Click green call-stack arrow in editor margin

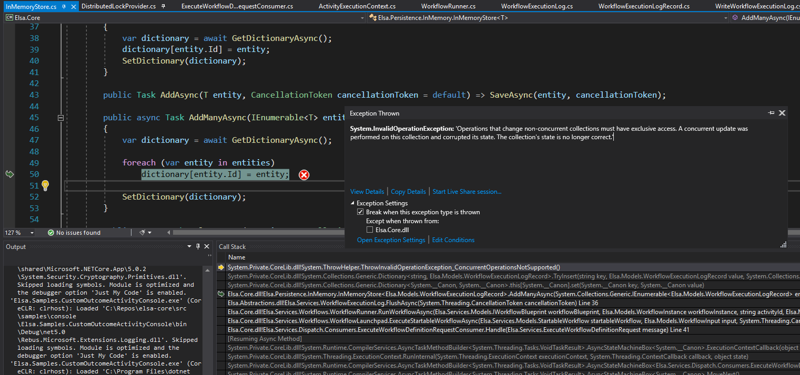pos(9,174)
